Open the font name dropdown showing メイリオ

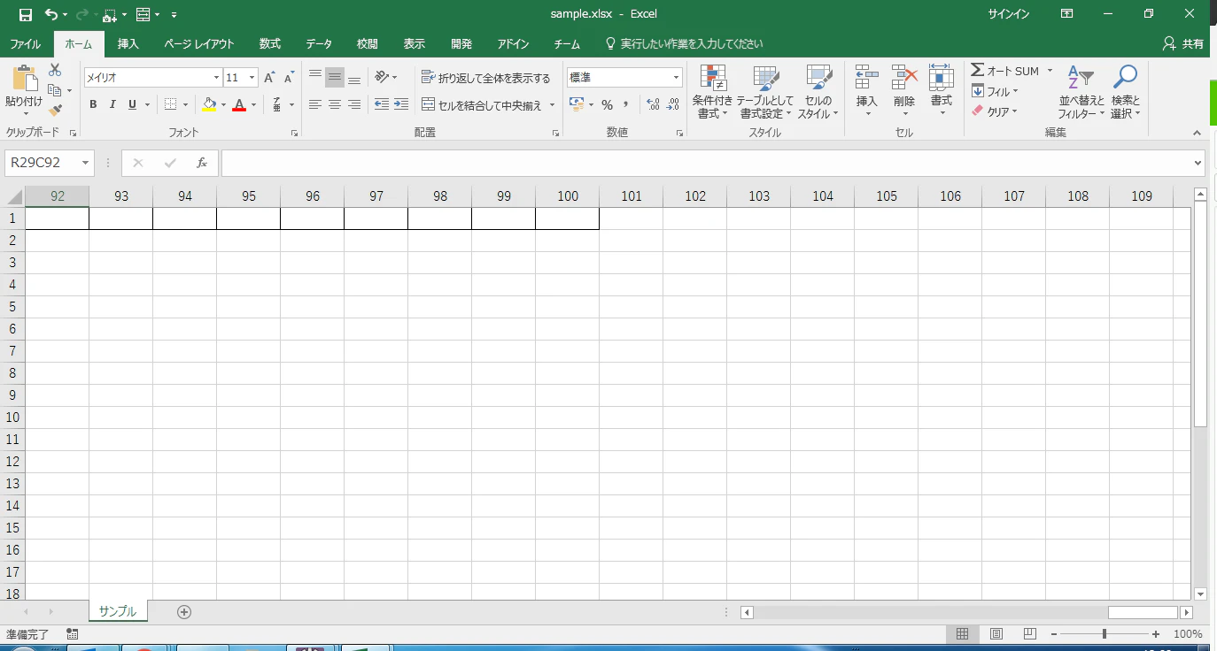(215, 78)
